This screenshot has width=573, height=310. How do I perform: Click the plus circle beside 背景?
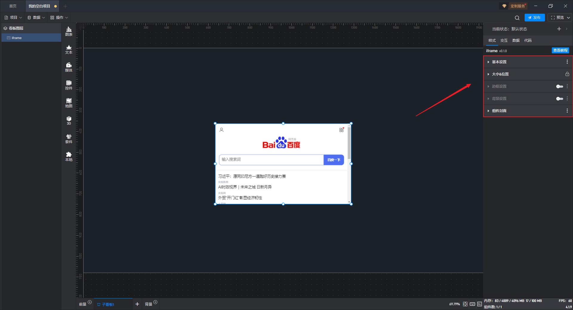[x=155, y=302]
